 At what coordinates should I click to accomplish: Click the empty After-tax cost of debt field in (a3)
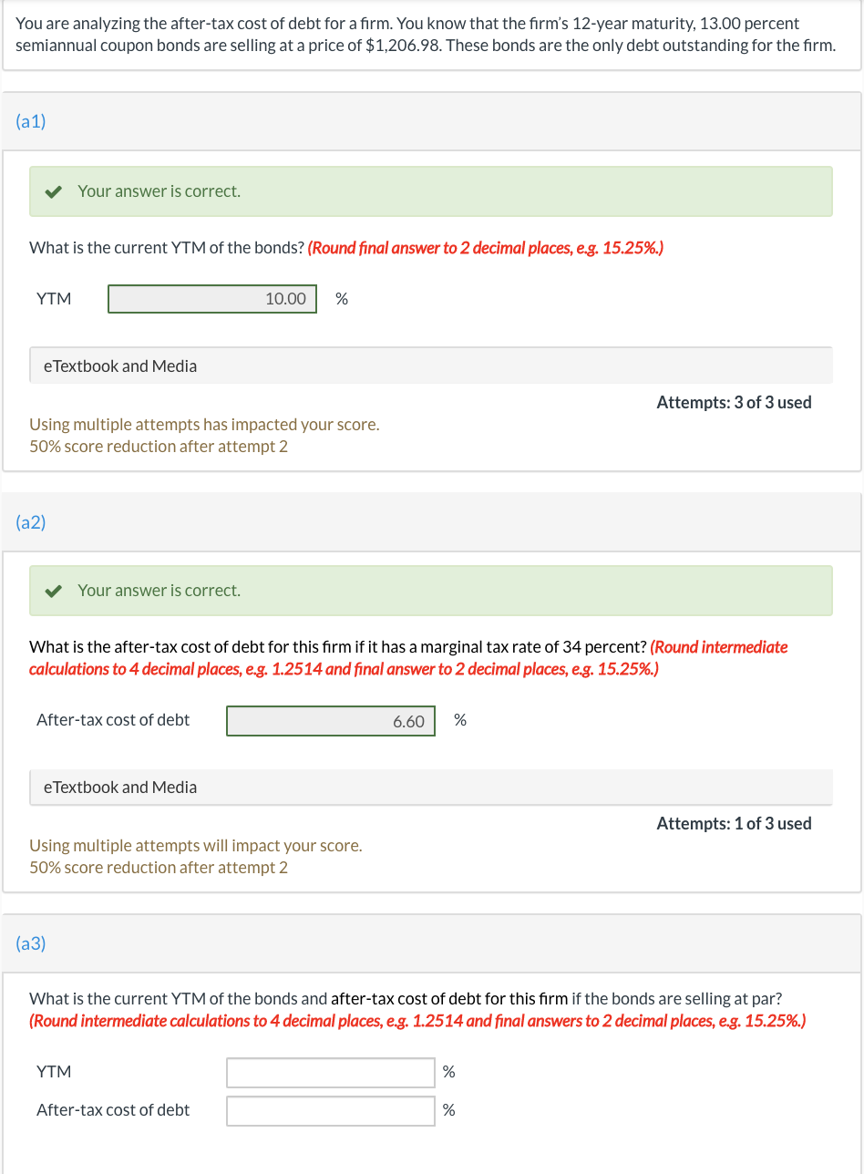click(330, 1110)
